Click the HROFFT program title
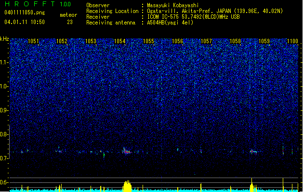303x192 pixels. [30, 4]
